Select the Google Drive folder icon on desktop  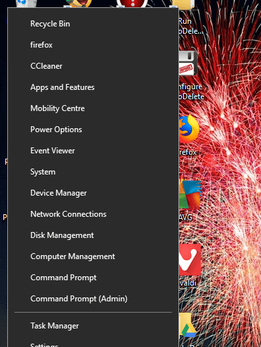[x=188, y=326]
